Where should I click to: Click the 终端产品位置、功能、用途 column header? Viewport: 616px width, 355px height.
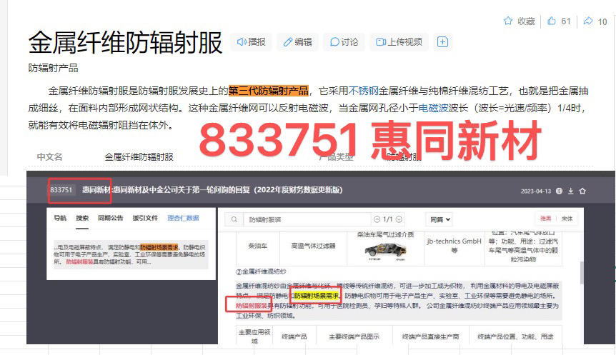point(515,336)
